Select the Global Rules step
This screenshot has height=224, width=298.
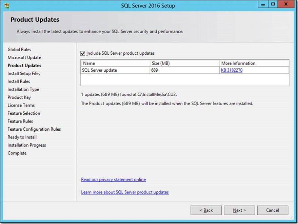(19, 50)
